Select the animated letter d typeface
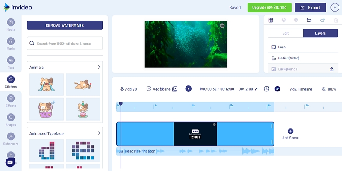Viewport: 342px width, 171px height. click(47, 150)
